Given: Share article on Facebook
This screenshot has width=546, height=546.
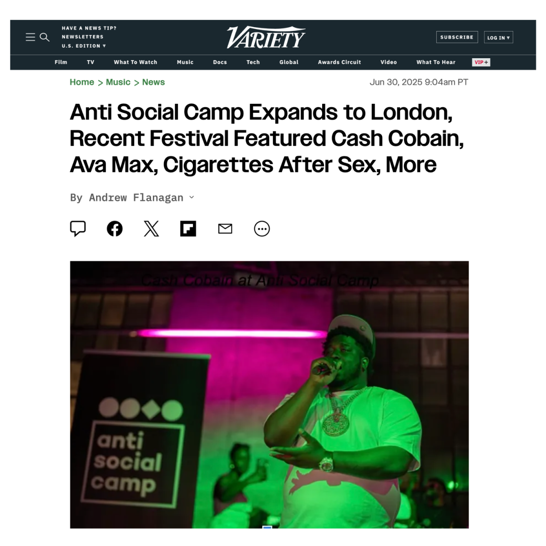Looking at the screenshot, I should coord(115,228).
